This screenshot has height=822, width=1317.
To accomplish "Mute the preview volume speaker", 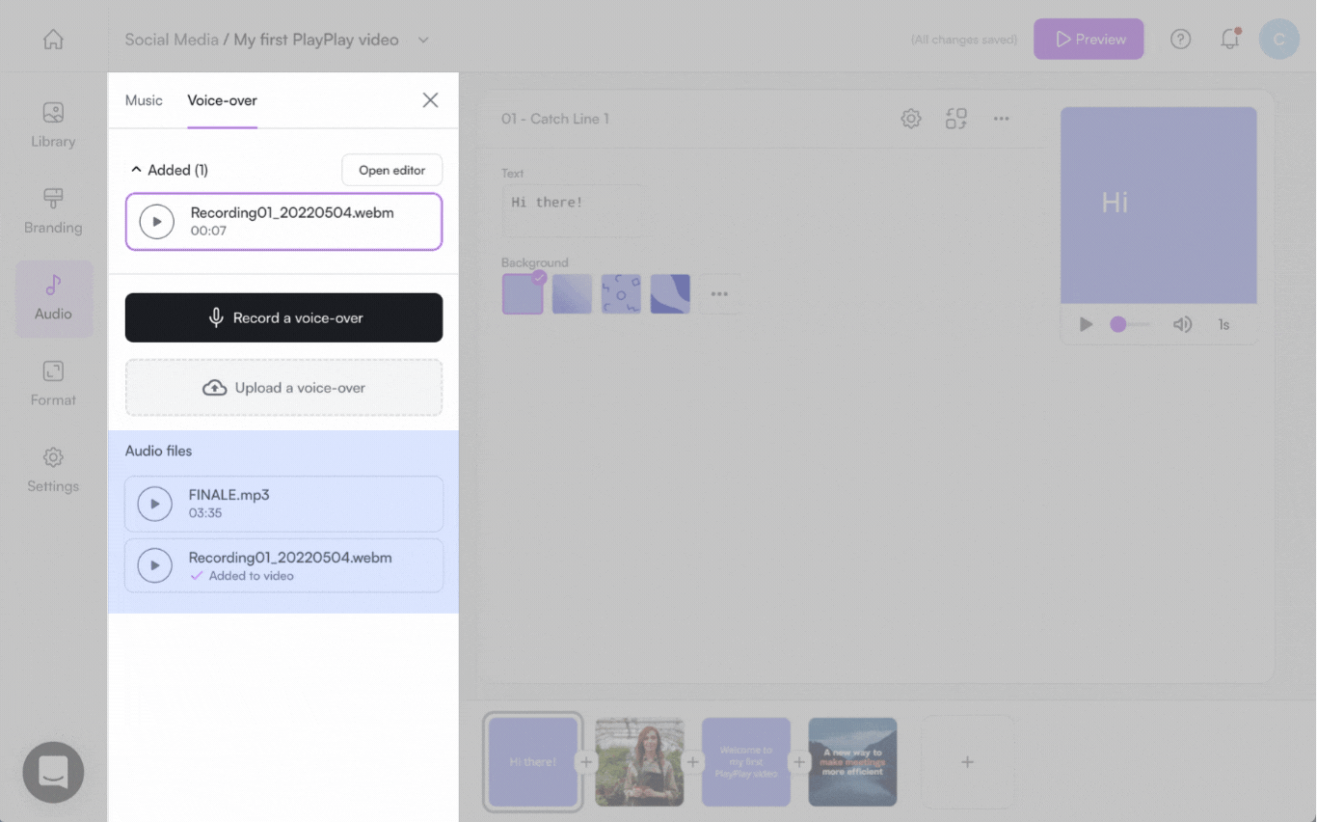I will [1182, 324].
